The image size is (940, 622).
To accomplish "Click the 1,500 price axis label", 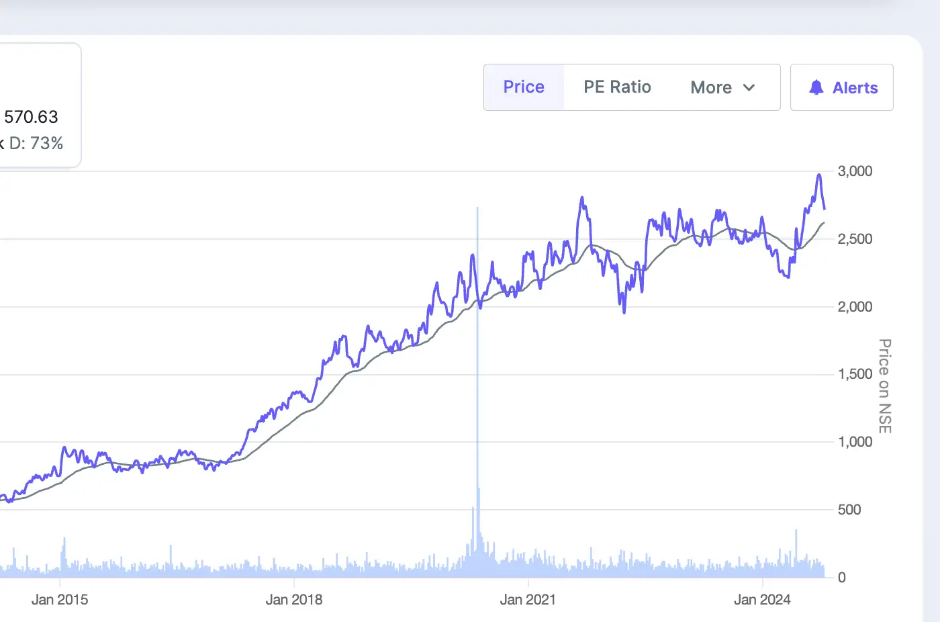I will point(855,374).
